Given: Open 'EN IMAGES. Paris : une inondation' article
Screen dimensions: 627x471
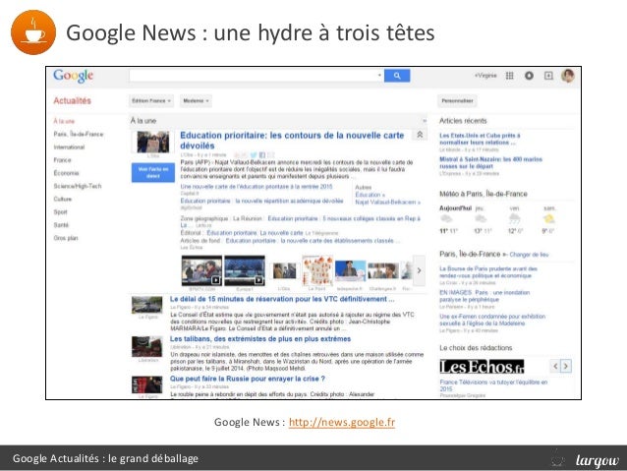Looking at the screenshot, I should [x=484, y=296].
